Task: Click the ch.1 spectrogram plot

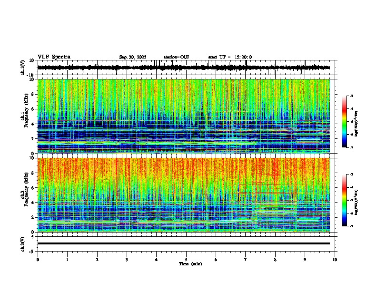Action: [x=184, y=116]
